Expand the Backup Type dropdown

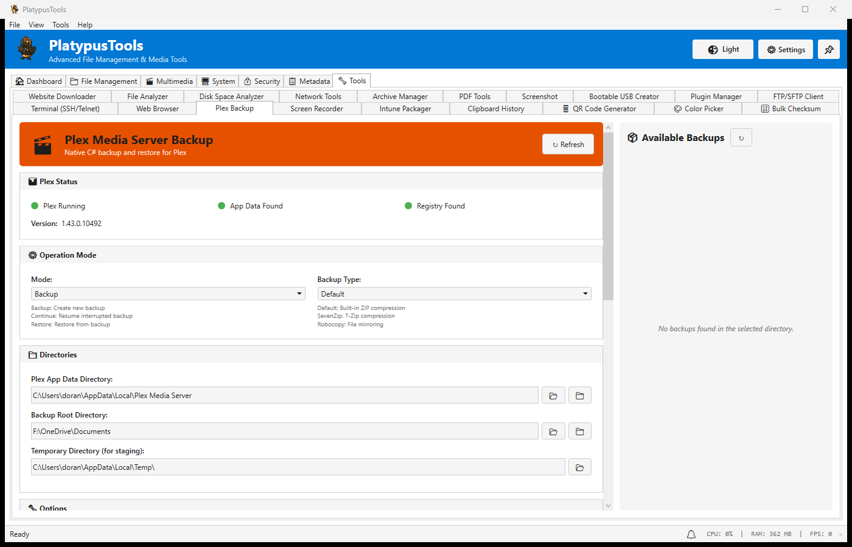[455, 294]
